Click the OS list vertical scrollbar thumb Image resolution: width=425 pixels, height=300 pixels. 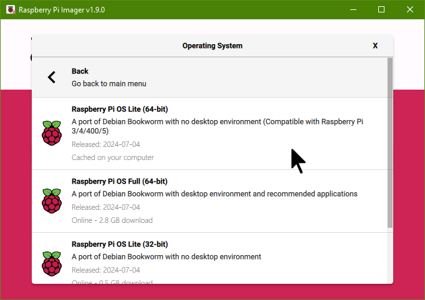[x=390, y=143]
